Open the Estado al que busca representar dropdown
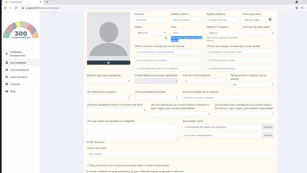The height and width of the screenshot is (173, 307). point(108,81)
